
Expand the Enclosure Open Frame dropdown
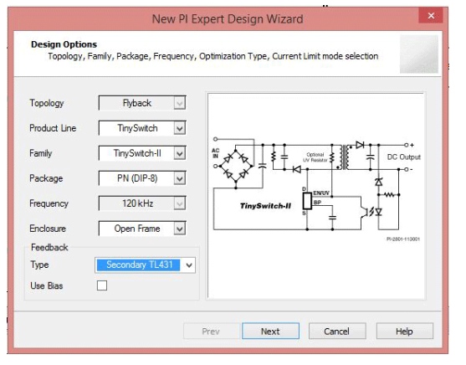(x=142, y=229)
